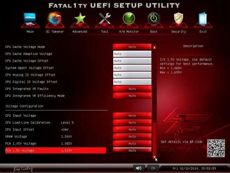Click the EN language button

click(x=153, y=168)
